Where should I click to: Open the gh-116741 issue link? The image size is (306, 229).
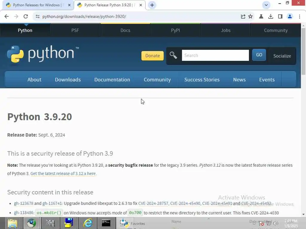click(52, 203)
